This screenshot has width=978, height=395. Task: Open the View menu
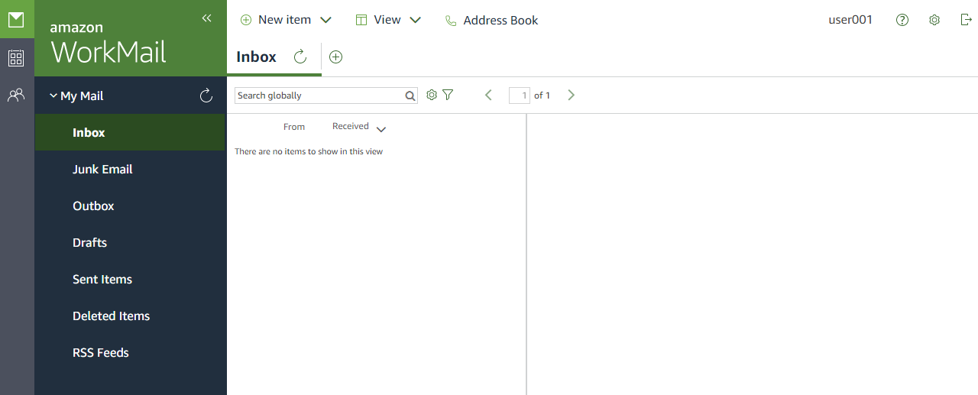pyautogui.click(x=378, y=20)
